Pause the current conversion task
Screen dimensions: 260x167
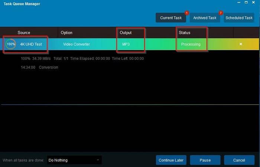click(205, 160)
